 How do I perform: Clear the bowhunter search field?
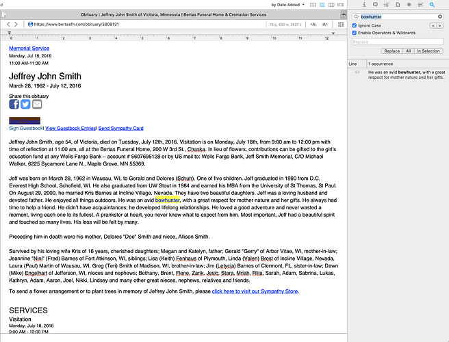coord(440,16)
